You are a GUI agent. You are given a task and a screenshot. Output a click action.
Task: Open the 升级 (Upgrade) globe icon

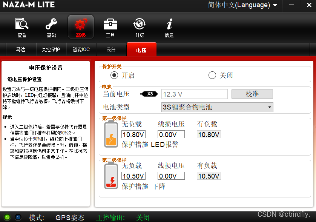[x=140, y=27]
